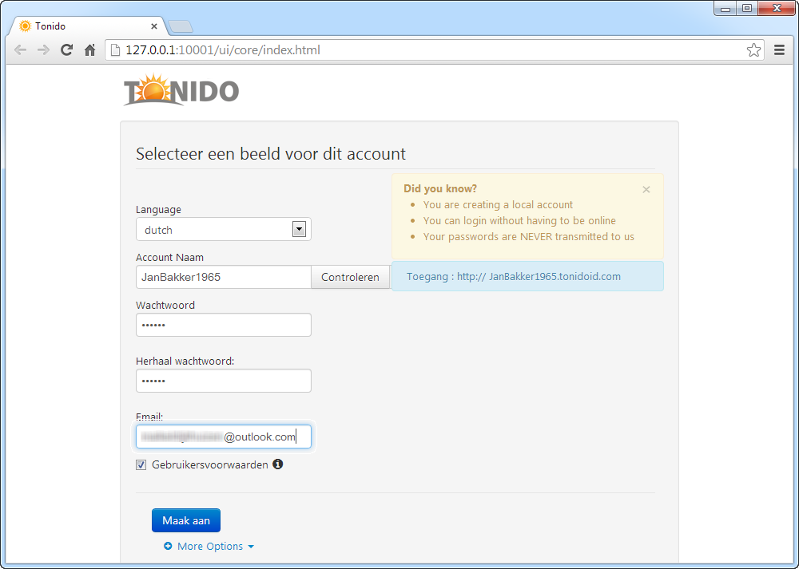Click the Language label

[158, 210]
